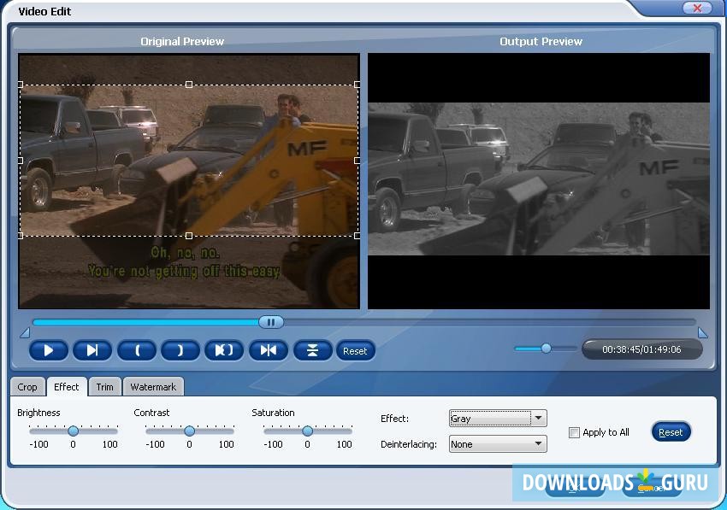
Task: Select the Compare Preview icon beside Reset
Action: (x=313, y=350)
